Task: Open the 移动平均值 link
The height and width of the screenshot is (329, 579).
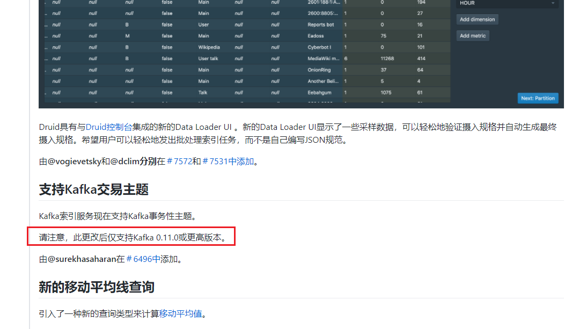Action: coord(180,314)
